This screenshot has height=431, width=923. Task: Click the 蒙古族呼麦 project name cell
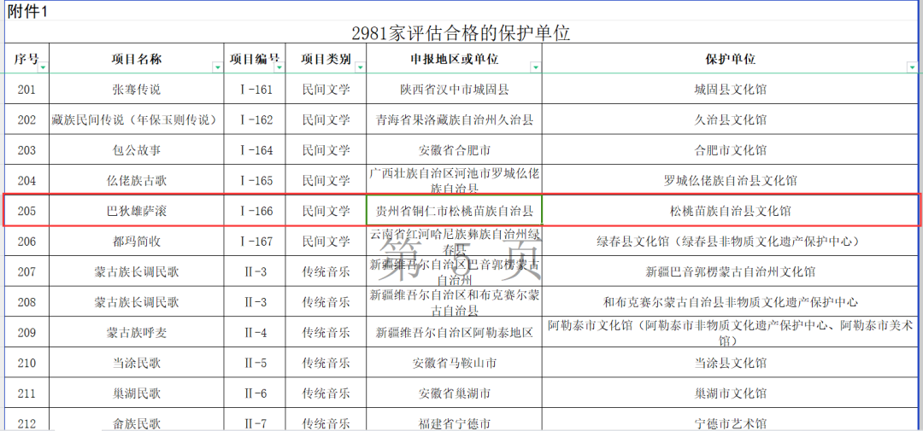(136, 332)
